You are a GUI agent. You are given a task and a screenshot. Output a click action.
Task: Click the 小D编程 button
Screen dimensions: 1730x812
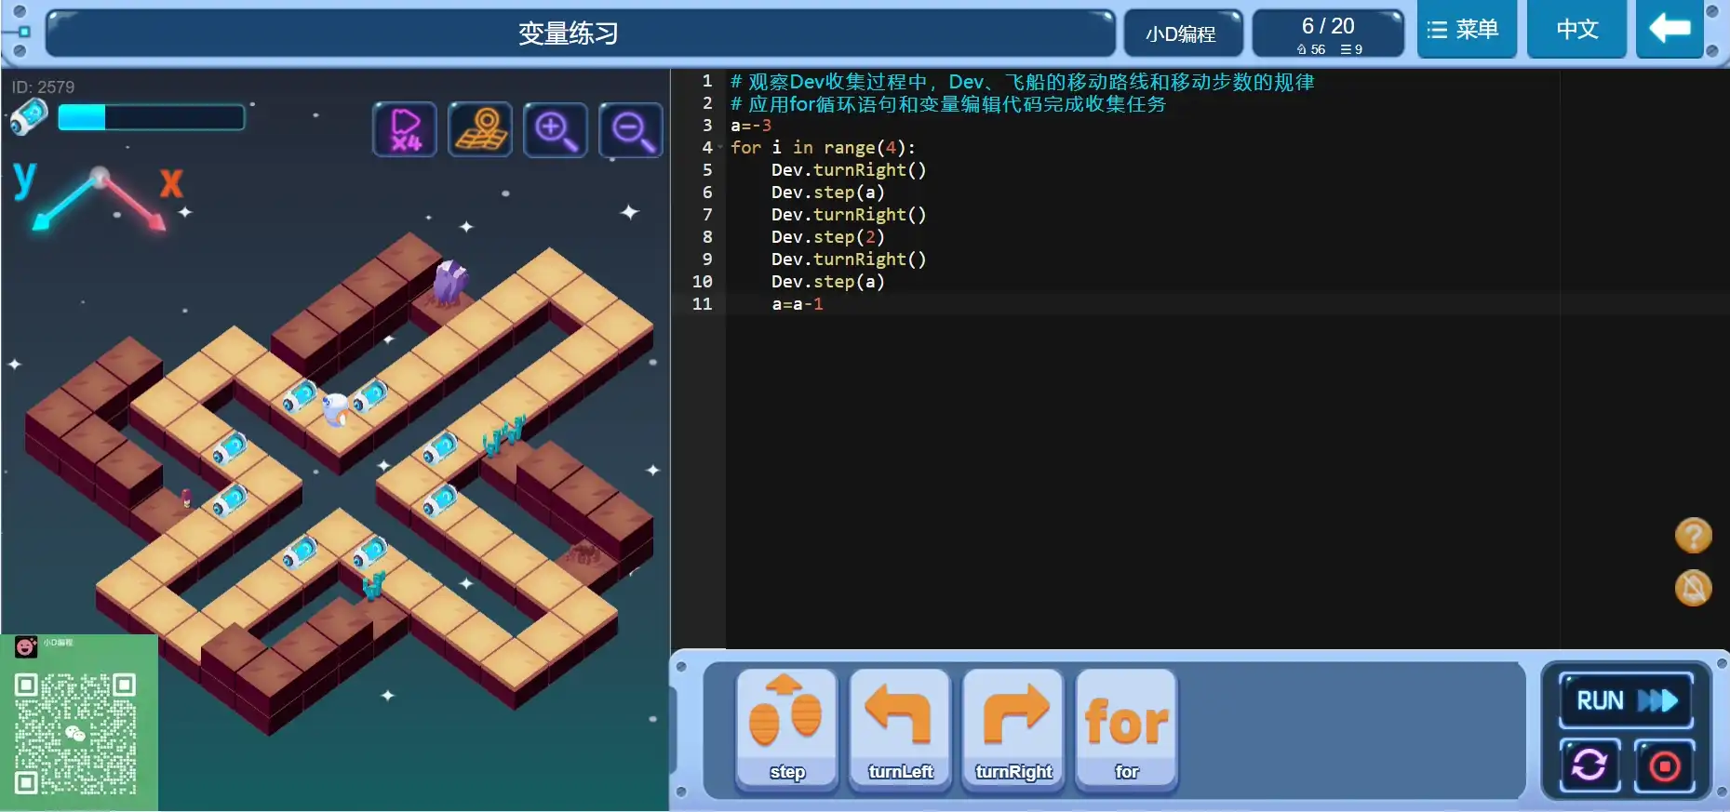[1182, 34]
